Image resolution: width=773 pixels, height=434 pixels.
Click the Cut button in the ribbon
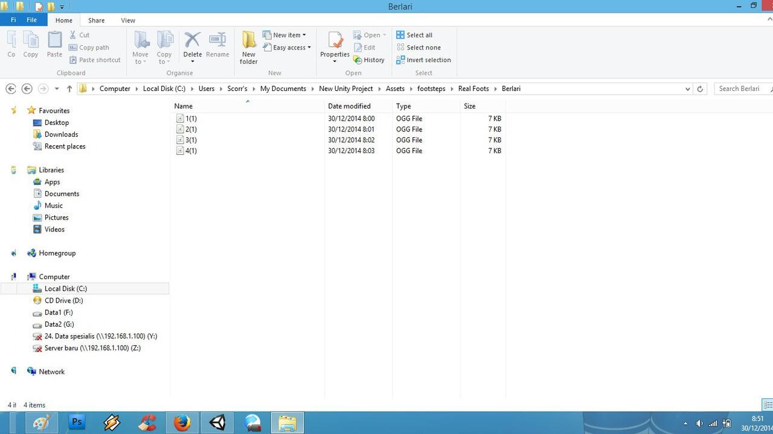79,35
